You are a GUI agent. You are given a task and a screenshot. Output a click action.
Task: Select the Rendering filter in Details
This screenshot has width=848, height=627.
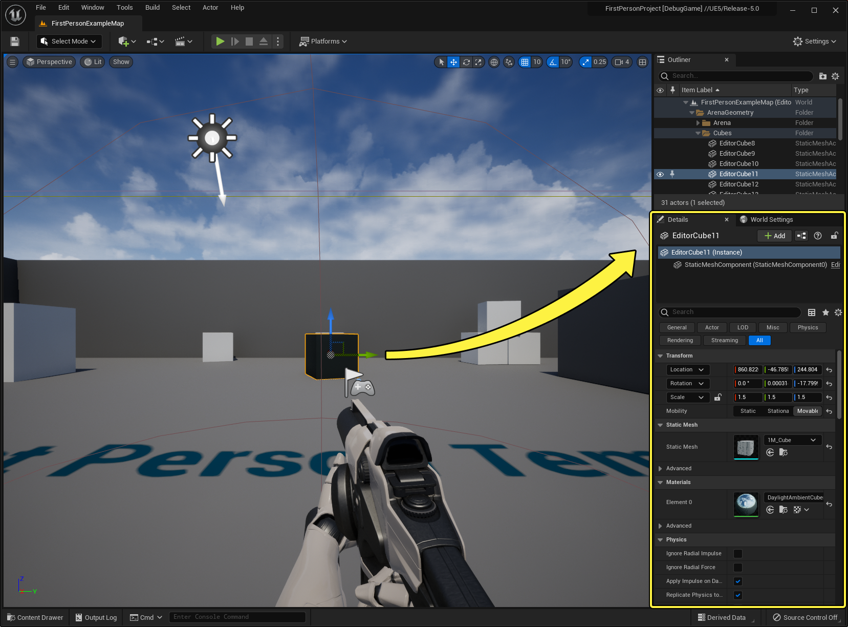(x=680, y=341)
